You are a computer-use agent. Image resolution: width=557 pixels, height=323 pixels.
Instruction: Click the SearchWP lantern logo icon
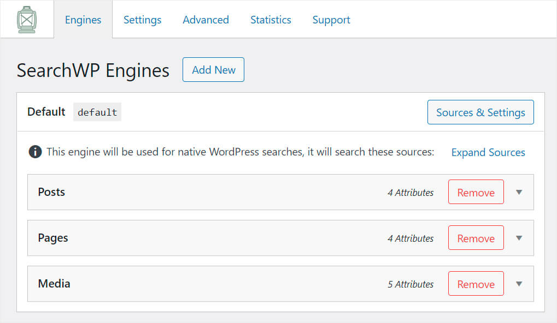[27, 20]
